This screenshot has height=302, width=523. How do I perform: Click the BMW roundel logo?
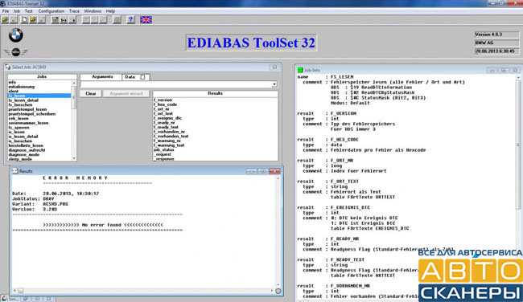click(x=15, y=35)
